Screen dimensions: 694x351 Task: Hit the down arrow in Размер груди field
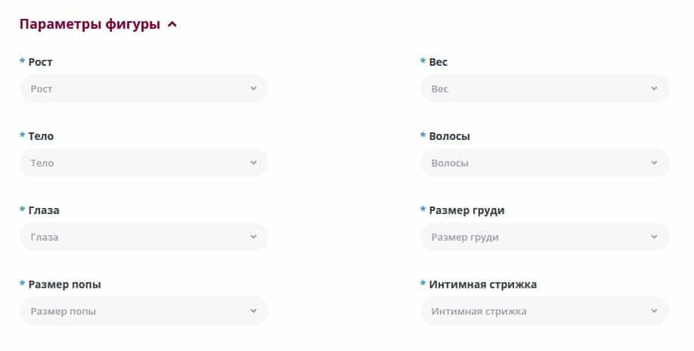click(x=654, y=237)
